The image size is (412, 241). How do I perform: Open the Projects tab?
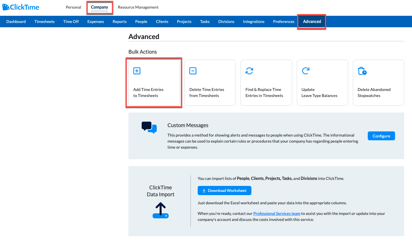184,22
